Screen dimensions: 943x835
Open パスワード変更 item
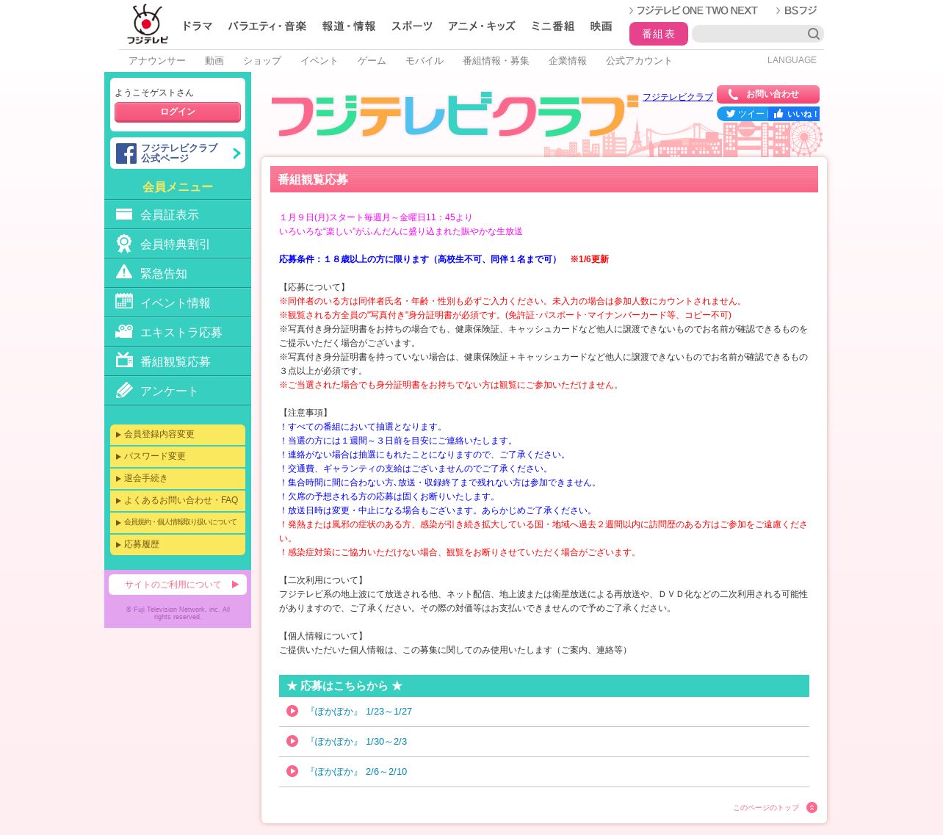(x=178, y=457)
